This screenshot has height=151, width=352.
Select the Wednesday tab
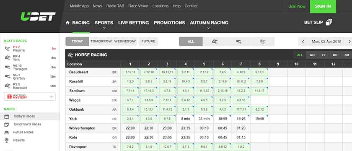point(125,42)
